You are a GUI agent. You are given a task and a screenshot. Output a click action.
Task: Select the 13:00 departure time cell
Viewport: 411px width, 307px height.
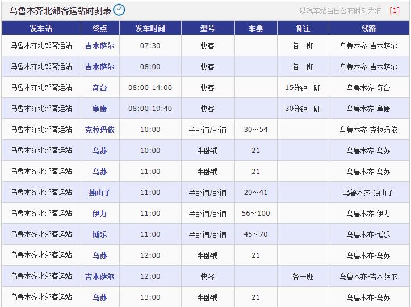tap(150, 297)
